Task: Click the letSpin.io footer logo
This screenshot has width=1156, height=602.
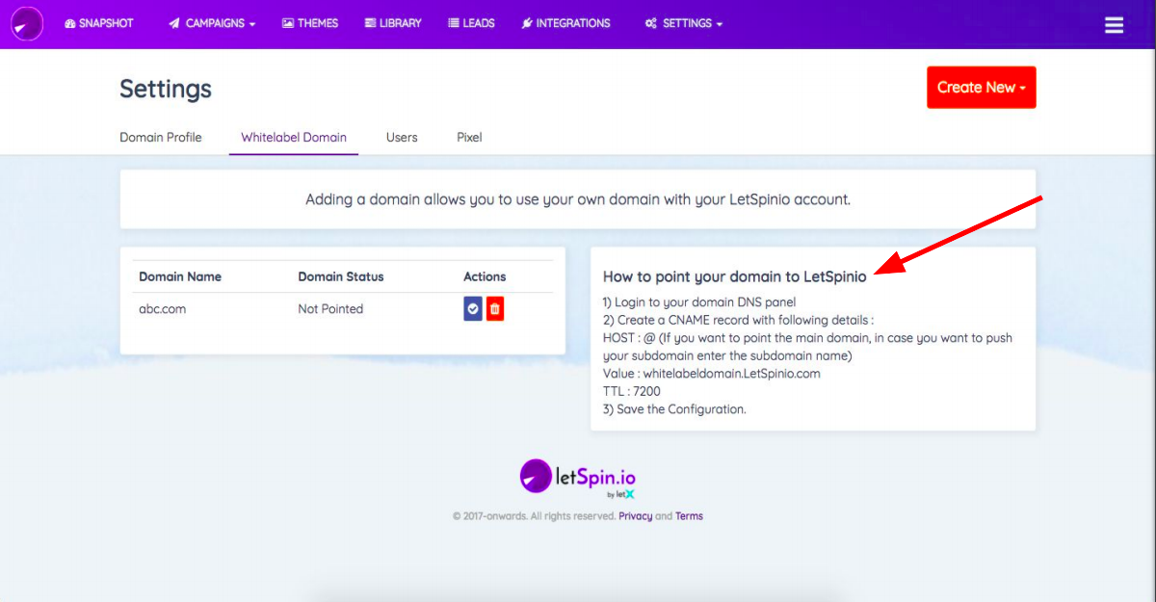Action: (578, 478)
